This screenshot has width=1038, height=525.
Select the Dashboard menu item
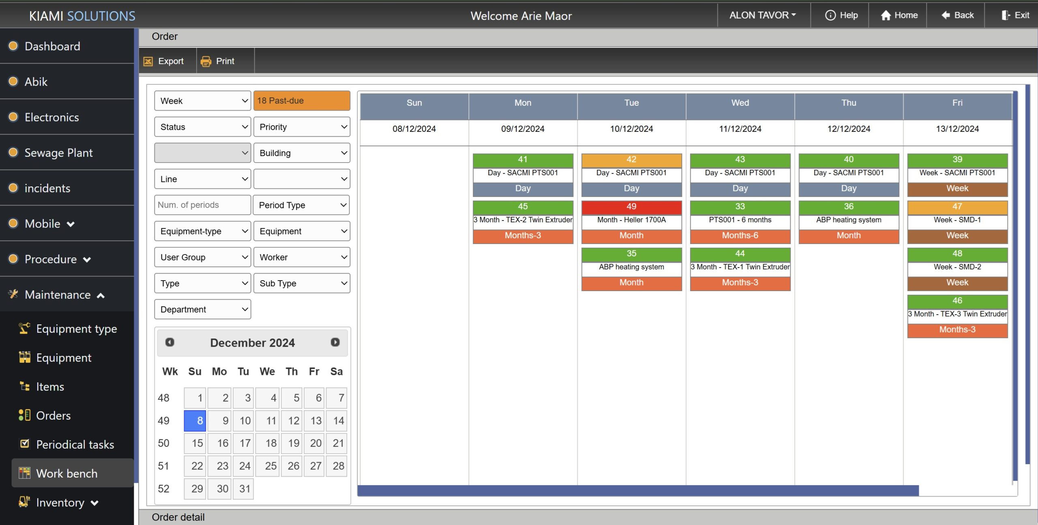[x=52, y=46]
